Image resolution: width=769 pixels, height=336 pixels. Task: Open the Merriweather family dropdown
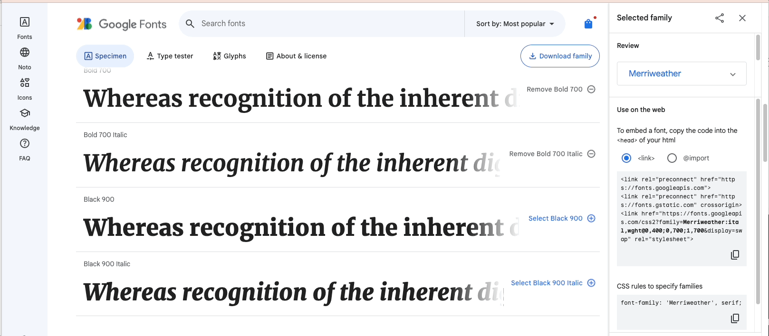682,74
